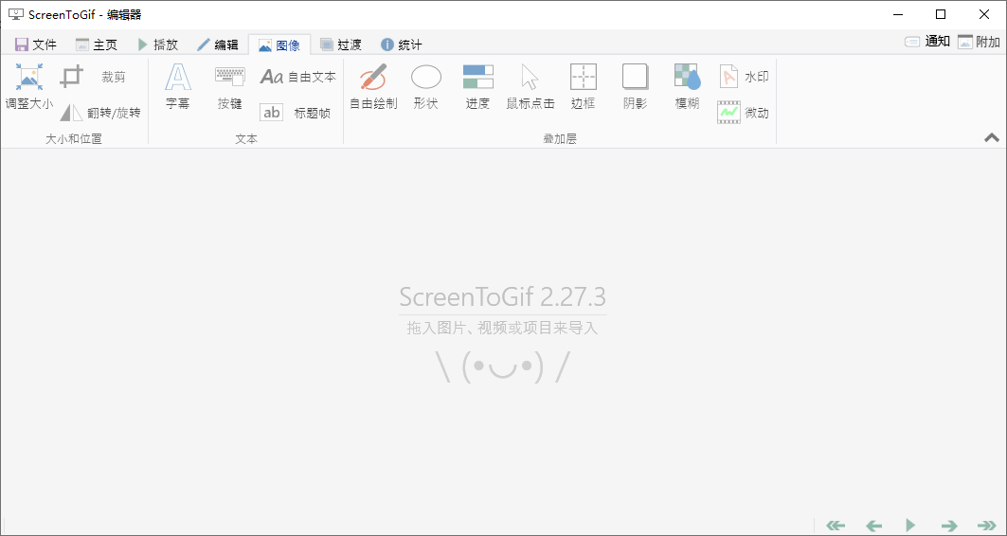Add a 进度 progress overlay
Image resolution: width=1007 pixels, height=536 pixels.
point(477,87)
